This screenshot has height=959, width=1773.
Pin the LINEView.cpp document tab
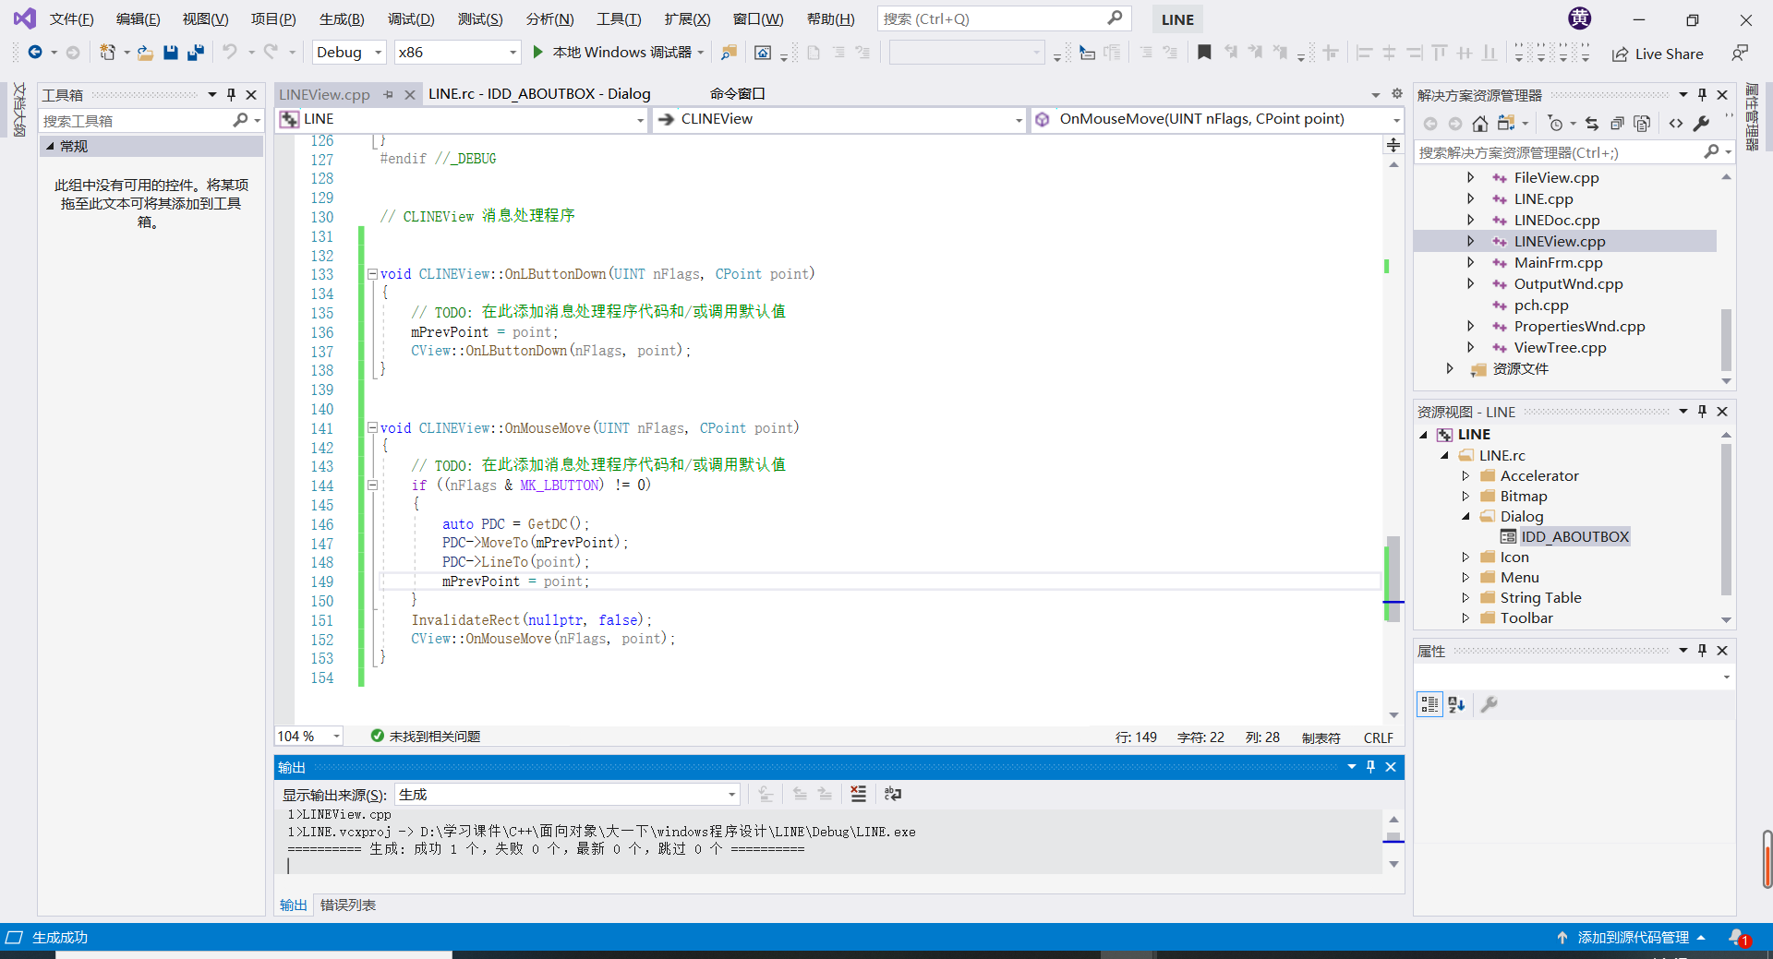[x=388, y=93]
